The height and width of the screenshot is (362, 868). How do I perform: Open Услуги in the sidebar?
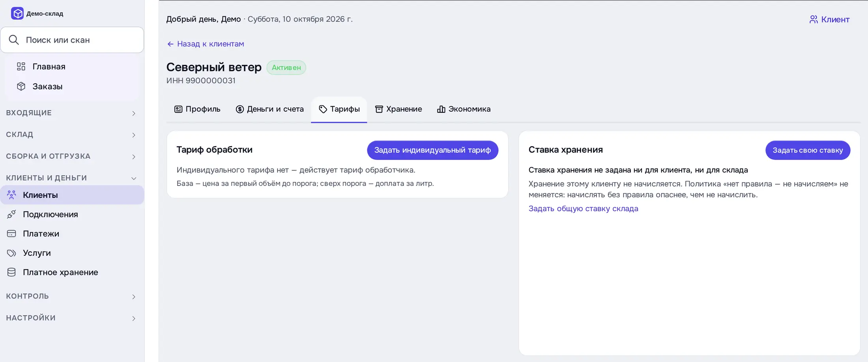coord(72,253)
